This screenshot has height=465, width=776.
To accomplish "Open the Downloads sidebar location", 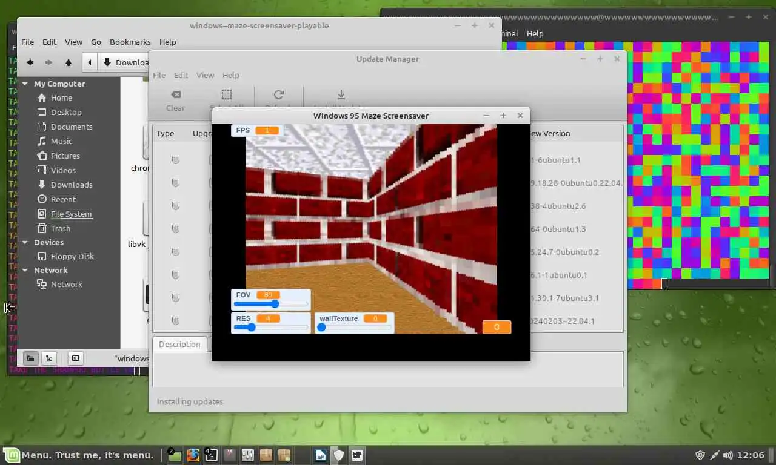I will click(72, 185).
